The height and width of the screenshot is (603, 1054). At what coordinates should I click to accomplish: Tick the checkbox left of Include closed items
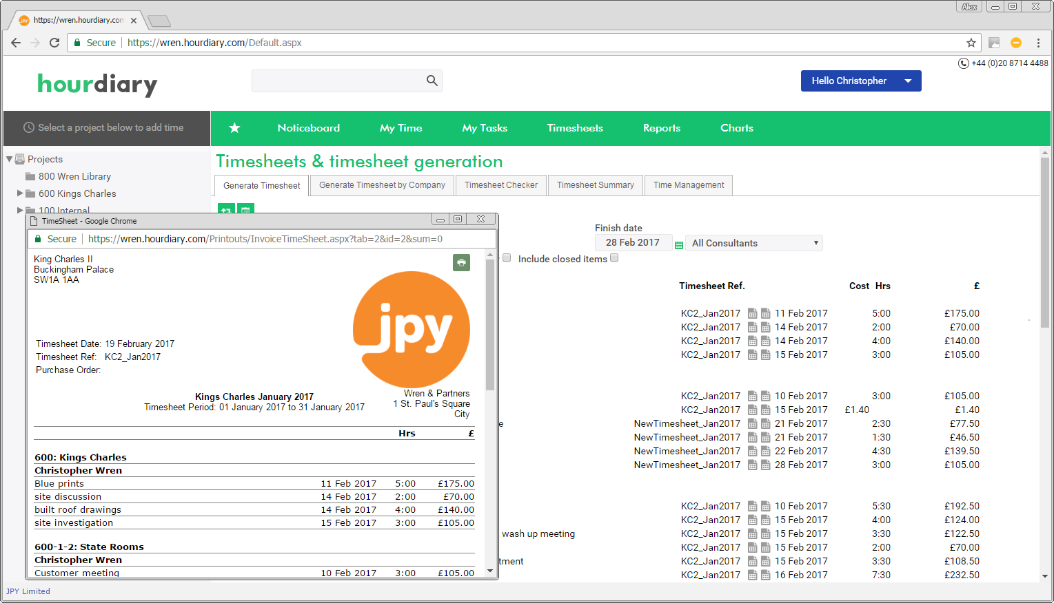(507, 257)
